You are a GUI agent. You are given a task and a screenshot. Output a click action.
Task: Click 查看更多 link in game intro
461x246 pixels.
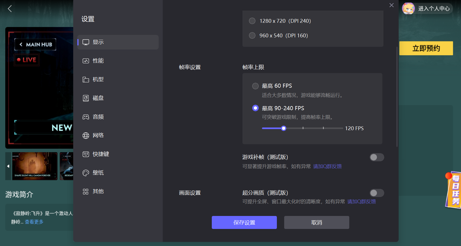(34, 222)
